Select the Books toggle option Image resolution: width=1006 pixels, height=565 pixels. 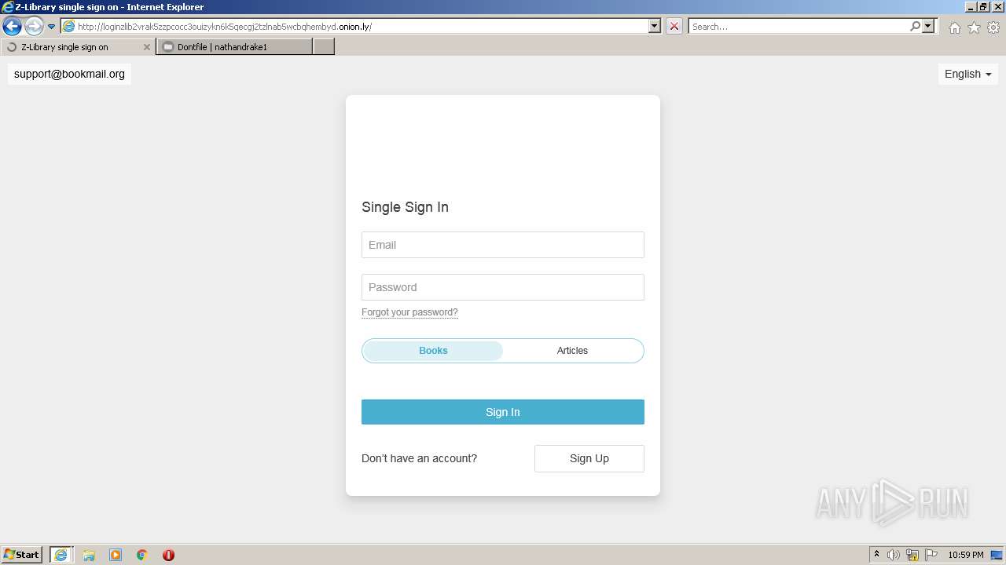(433, 351)
